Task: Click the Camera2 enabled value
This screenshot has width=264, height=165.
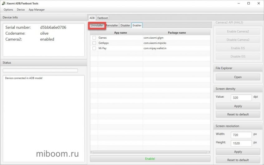Action: [x=47, y=39]
